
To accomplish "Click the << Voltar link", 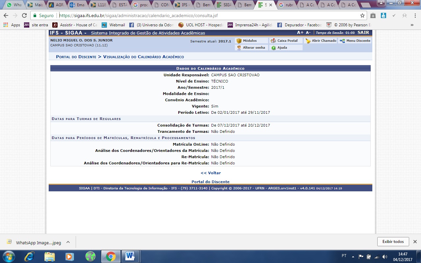I will (210, 173).
